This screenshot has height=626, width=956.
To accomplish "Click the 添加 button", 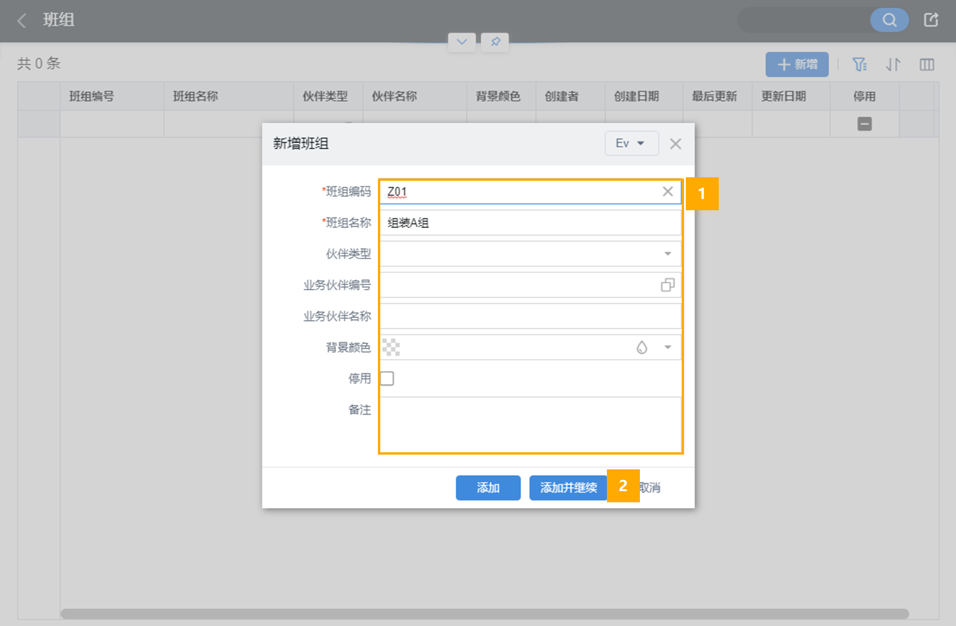I will tap(488, 488).
